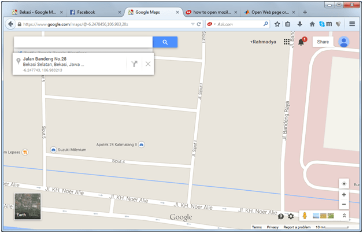
Task: Switch to the Facebook tab
Action: (92, 12)
